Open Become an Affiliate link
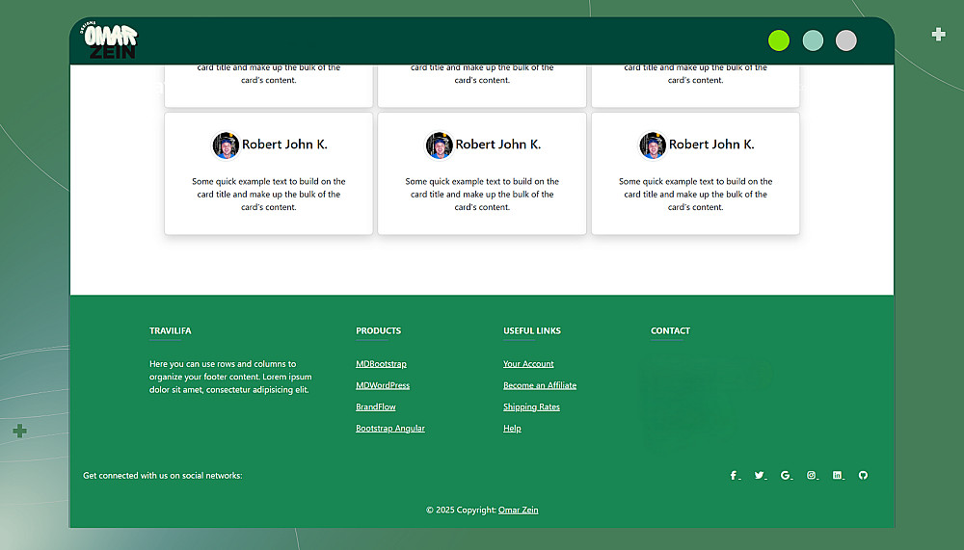The image size is (964, 550). [540, 385]
